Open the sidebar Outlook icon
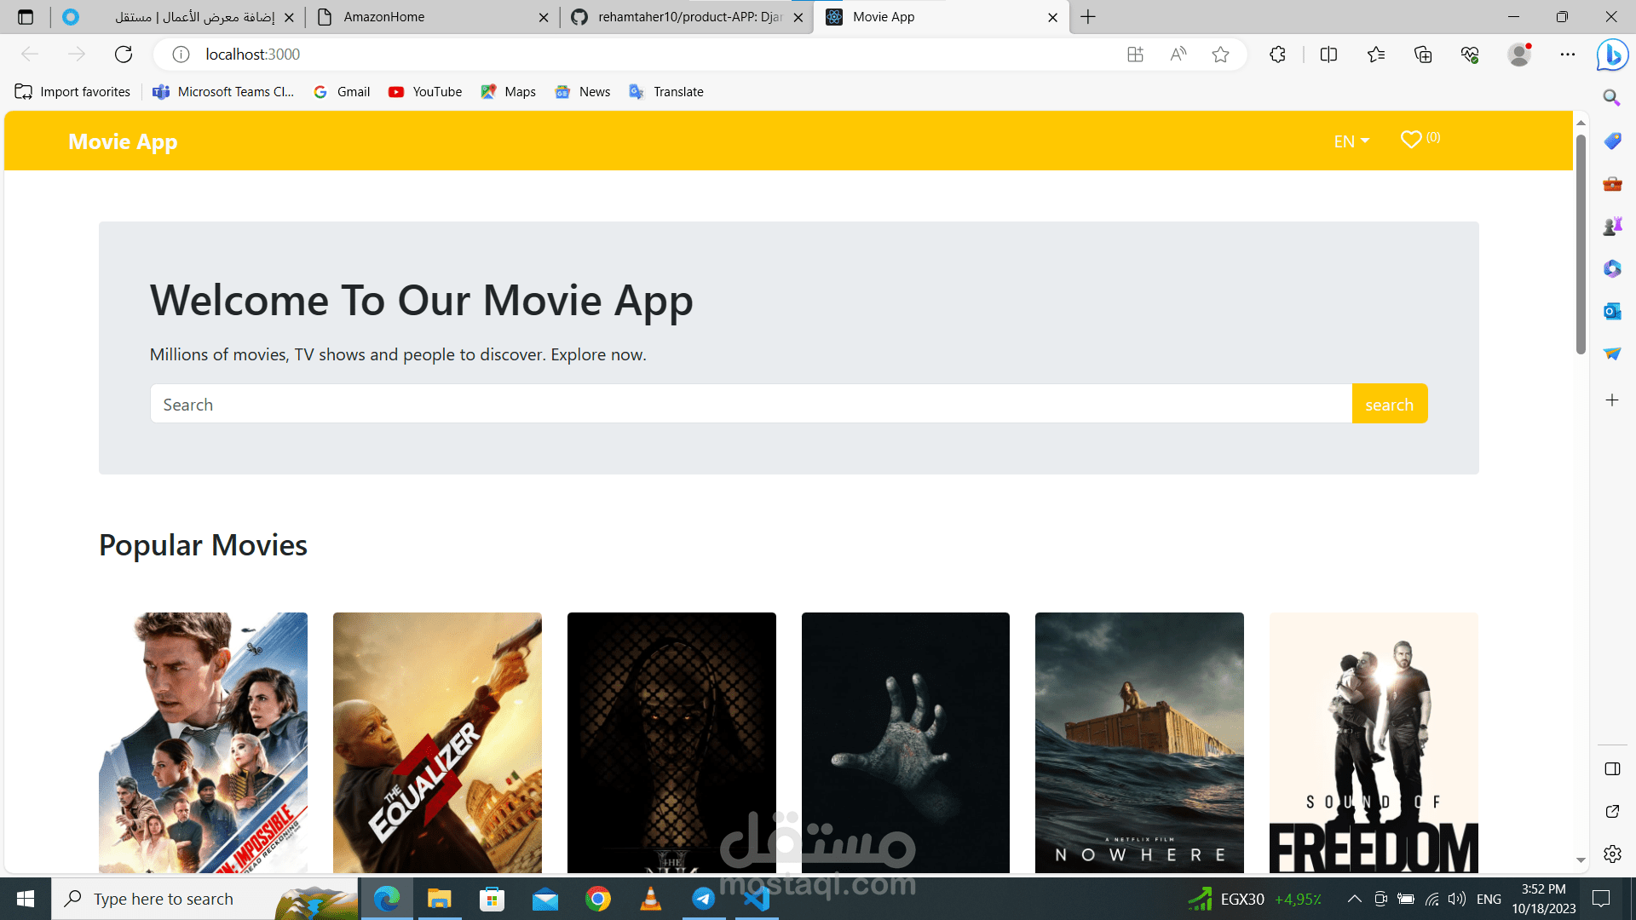 [x=1612, y=311]
